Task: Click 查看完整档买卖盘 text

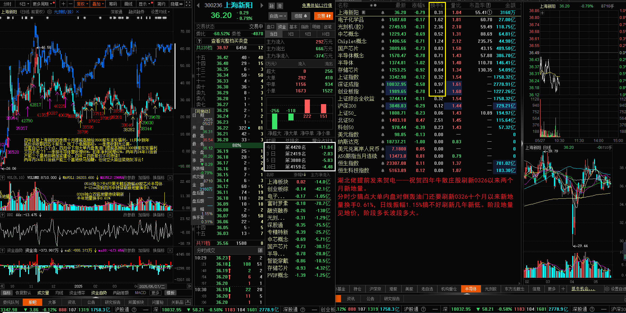Action: pyautogui.click(x=229, y=41)
